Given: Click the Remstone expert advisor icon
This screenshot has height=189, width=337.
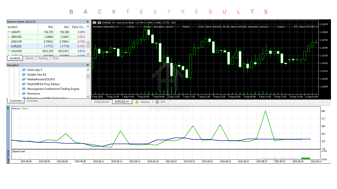Looking at the screenshot, I should [24, 94].
